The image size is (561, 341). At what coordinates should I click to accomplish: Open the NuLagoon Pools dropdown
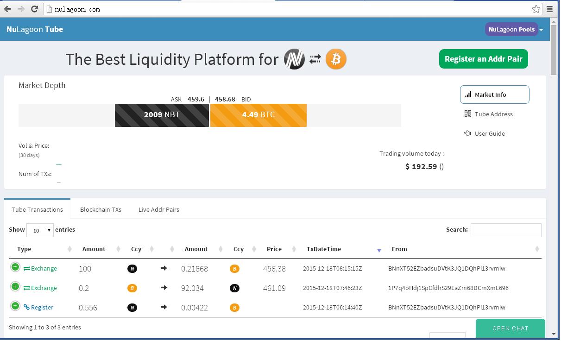(514, 29)
